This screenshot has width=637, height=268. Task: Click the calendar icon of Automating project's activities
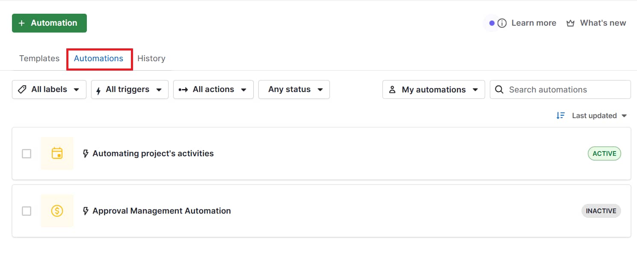click(57, 153)
